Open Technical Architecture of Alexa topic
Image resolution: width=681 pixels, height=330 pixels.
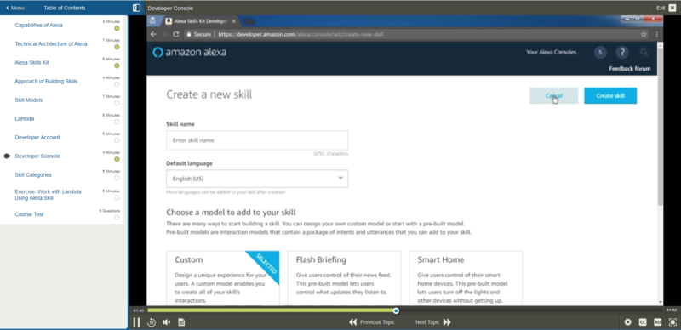click(51, 44)
